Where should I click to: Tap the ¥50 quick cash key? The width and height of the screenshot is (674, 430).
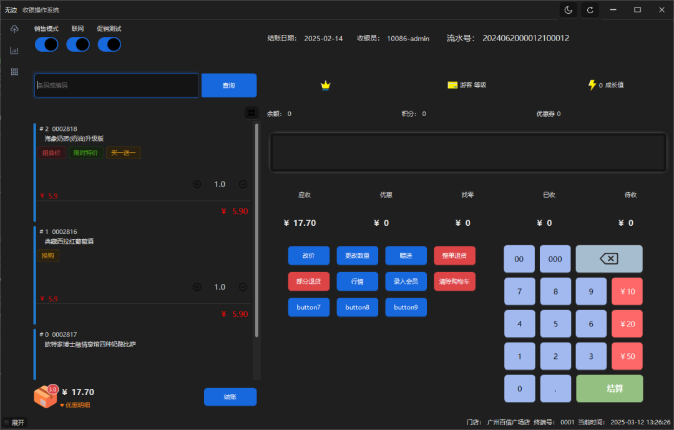pos(627,356)
